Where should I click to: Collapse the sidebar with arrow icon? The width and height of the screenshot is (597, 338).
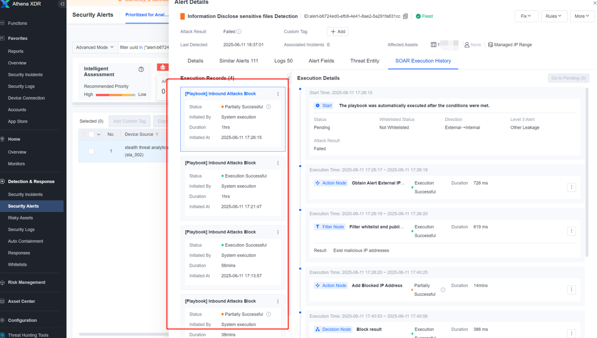click(x=62, y=4)
